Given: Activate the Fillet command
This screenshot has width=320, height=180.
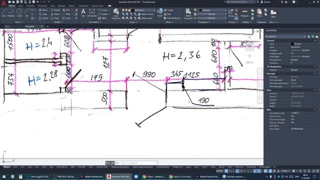Looking at the screenshot, I should point(66,14).
